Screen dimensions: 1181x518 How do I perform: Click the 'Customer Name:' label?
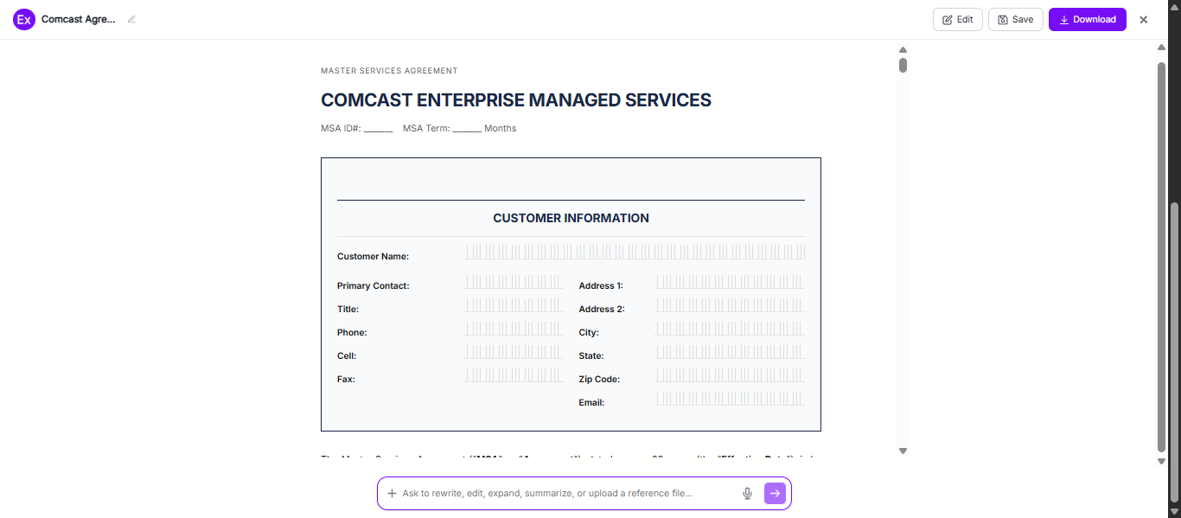click(x=373, y=256)
